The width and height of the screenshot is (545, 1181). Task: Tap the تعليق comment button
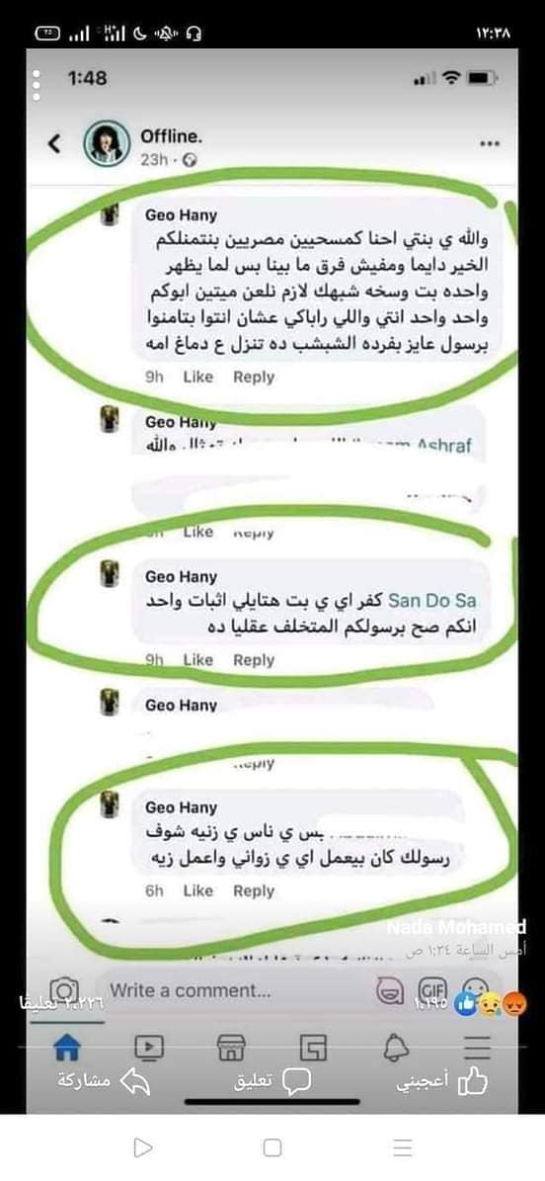(272, 1081)
